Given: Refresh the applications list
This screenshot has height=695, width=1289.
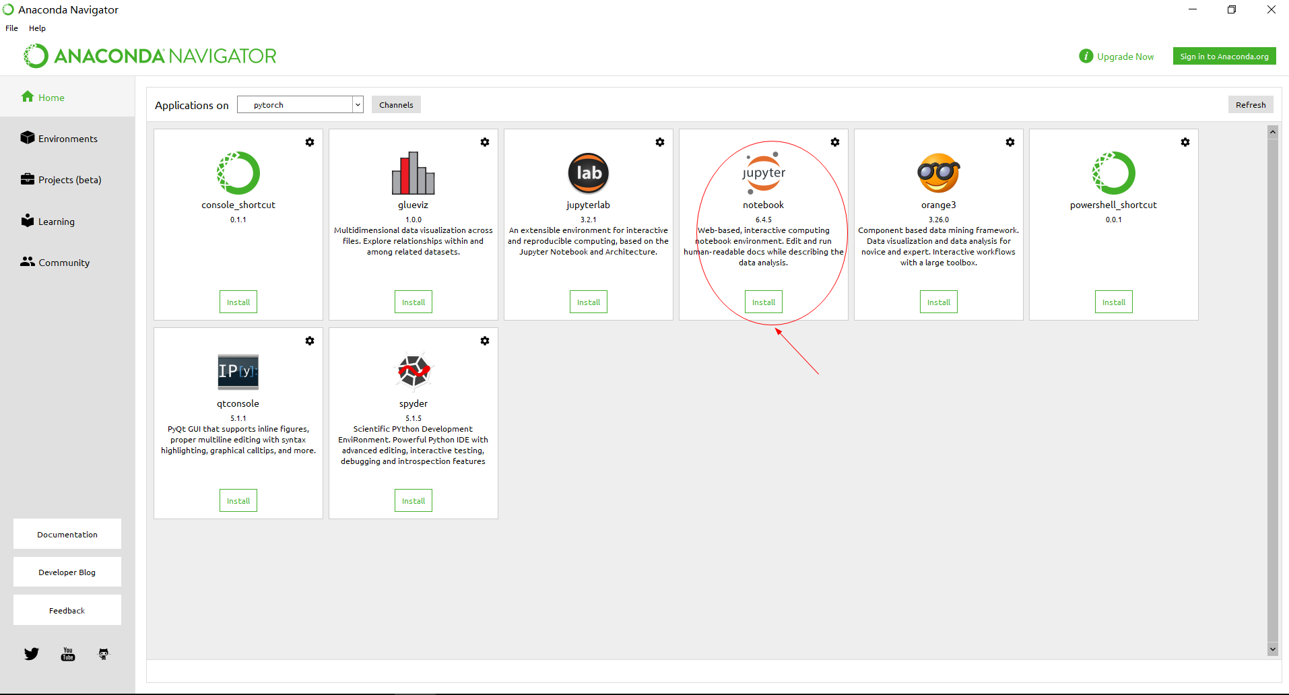Looking at the screenshot, I should (x=1251, y=104).
